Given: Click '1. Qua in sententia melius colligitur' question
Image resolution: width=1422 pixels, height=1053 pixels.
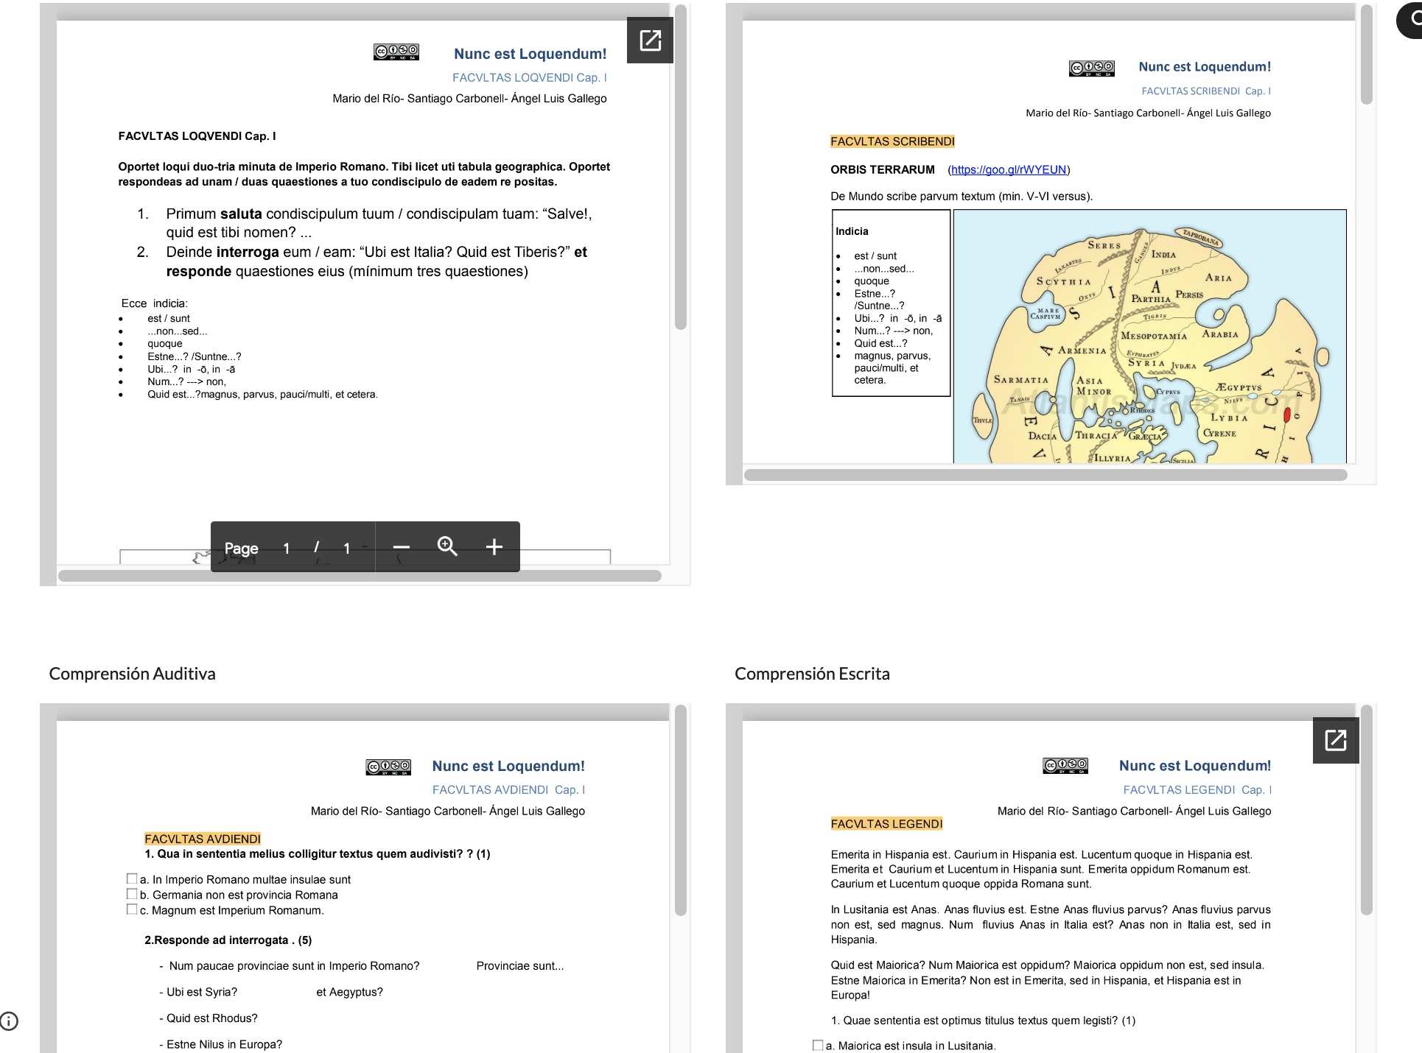Looking at the screenshot, I should pyautogui.click(x=318, y=854).
